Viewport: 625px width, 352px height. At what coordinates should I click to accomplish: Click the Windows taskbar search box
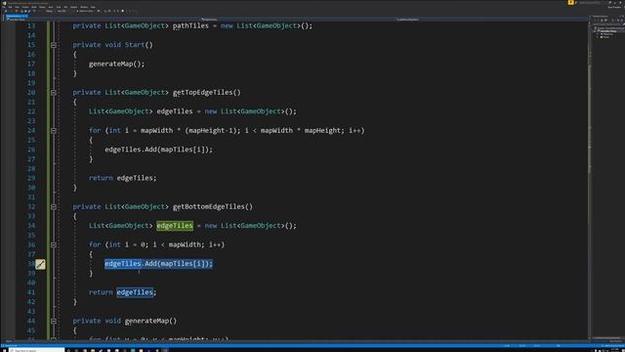point(37,350)
